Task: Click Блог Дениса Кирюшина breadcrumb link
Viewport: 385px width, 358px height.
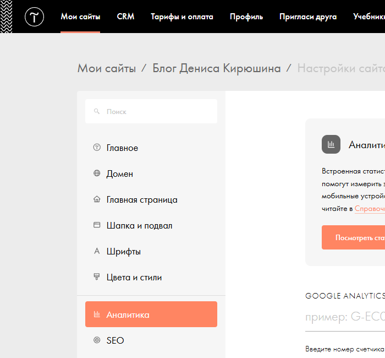Action: [217, 68]
